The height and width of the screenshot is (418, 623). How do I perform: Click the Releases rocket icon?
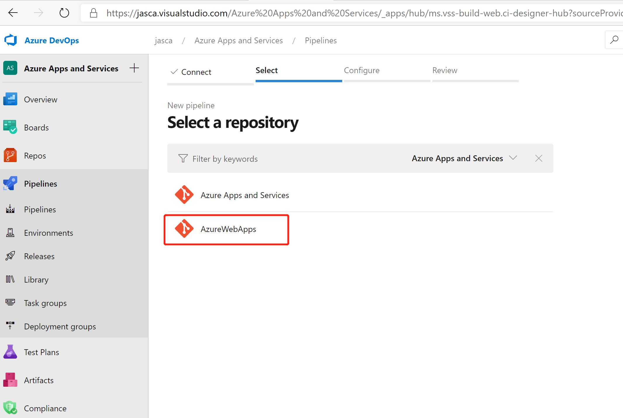click(x=10, y=256)
